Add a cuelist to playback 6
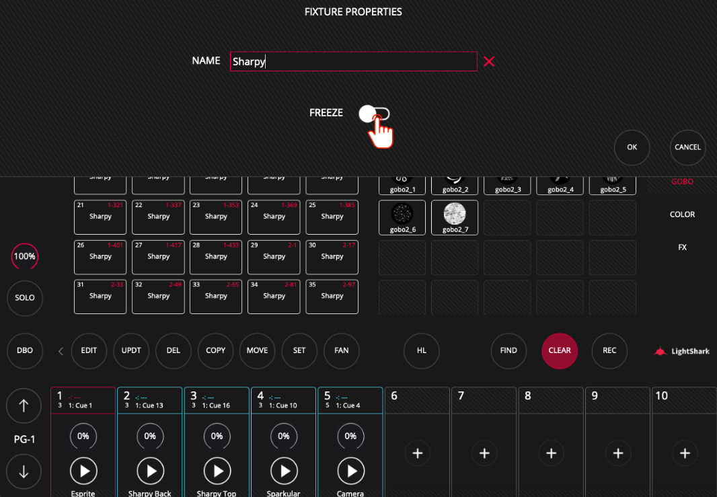Screen dimensions: 717x497 click(x=418, y=453)
